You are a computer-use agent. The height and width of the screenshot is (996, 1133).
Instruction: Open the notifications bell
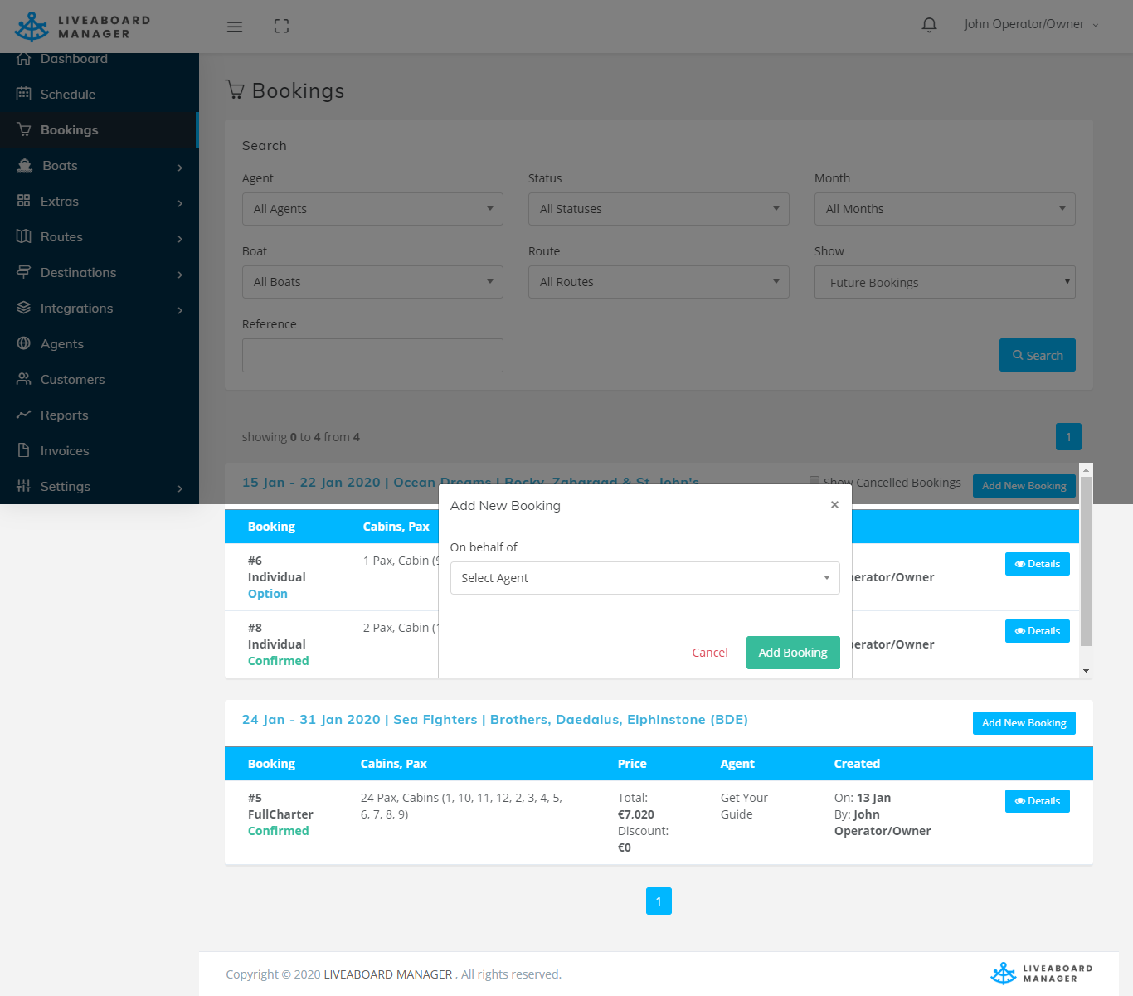[x=929, y=25]
